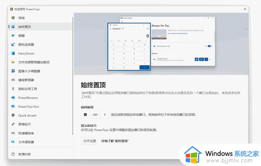Open the 常规 (General) page icon
261x166 pixels.
pos(13,18)
